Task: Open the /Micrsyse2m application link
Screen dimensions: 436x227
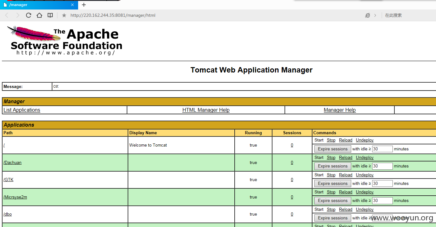Action: coord(15,197)
